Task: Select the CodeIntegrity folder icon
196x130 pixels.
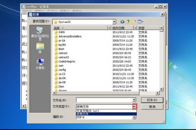Action: tap(56, 61)
